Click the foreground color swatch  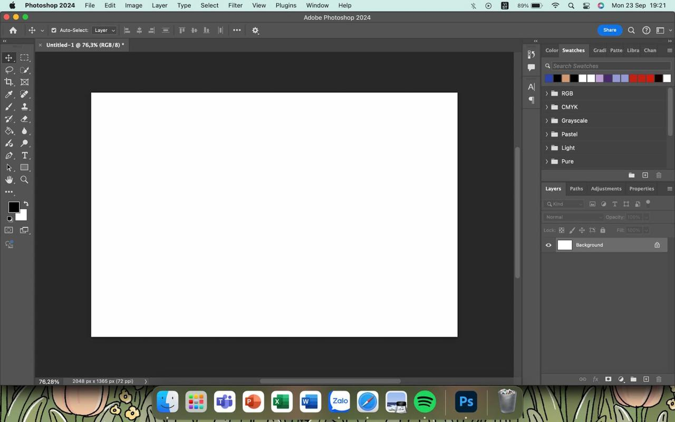tap(14, 207)
